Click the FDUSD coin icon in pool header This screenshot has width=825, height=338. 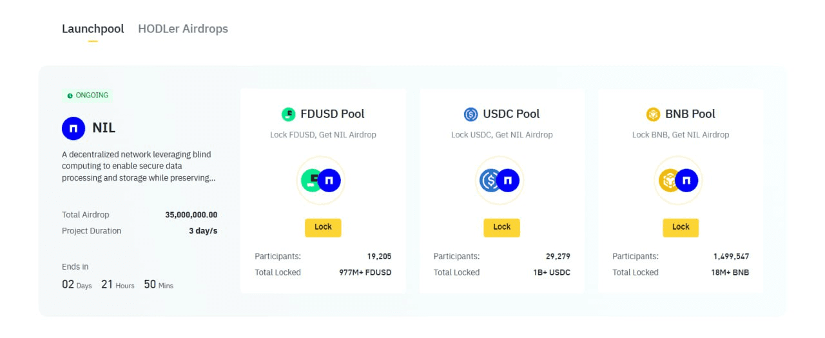click(x=289, y=114)
